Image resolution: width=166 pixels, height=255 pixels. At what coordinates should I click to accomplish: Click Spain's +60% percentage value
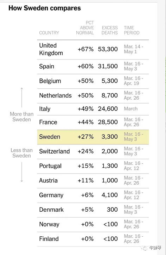click(85, 66)
